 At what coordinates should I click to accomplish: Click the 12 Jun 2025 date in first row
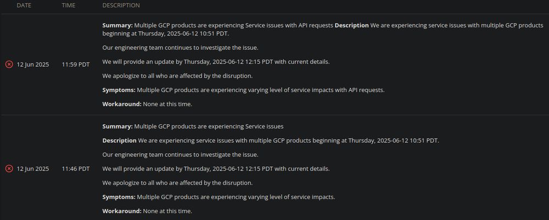click(33, 65)
